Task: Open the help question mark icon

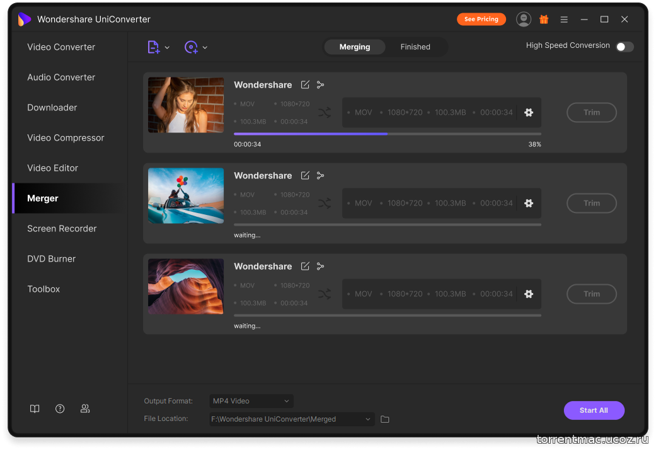Action: tap(60, 408)
